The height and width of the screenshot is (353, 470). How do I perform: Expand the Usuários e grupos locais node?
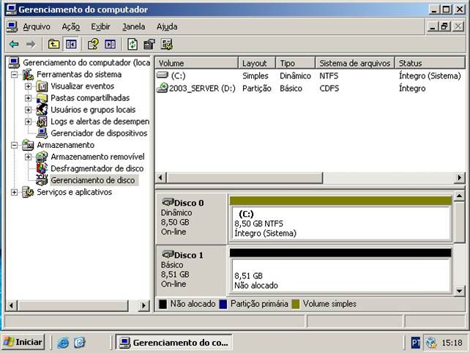[x=28, y=110]
